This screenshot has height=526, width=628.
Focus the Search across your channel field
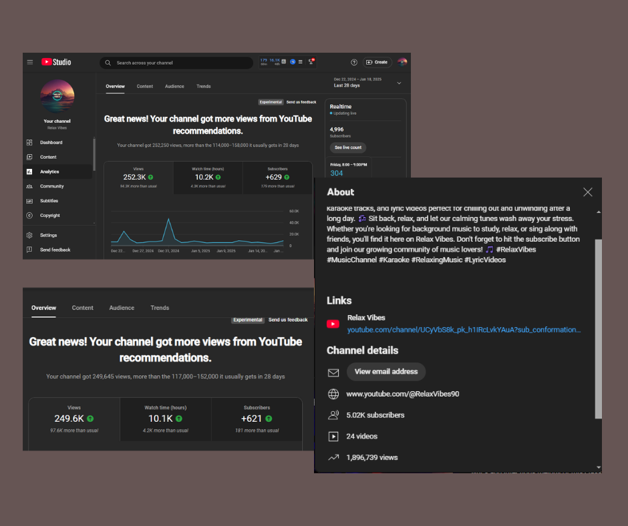(176, 63)
